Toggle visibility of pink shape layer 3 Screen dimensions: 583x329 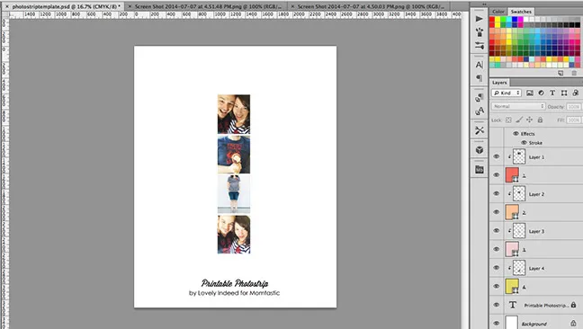click(x=497, y=249)
